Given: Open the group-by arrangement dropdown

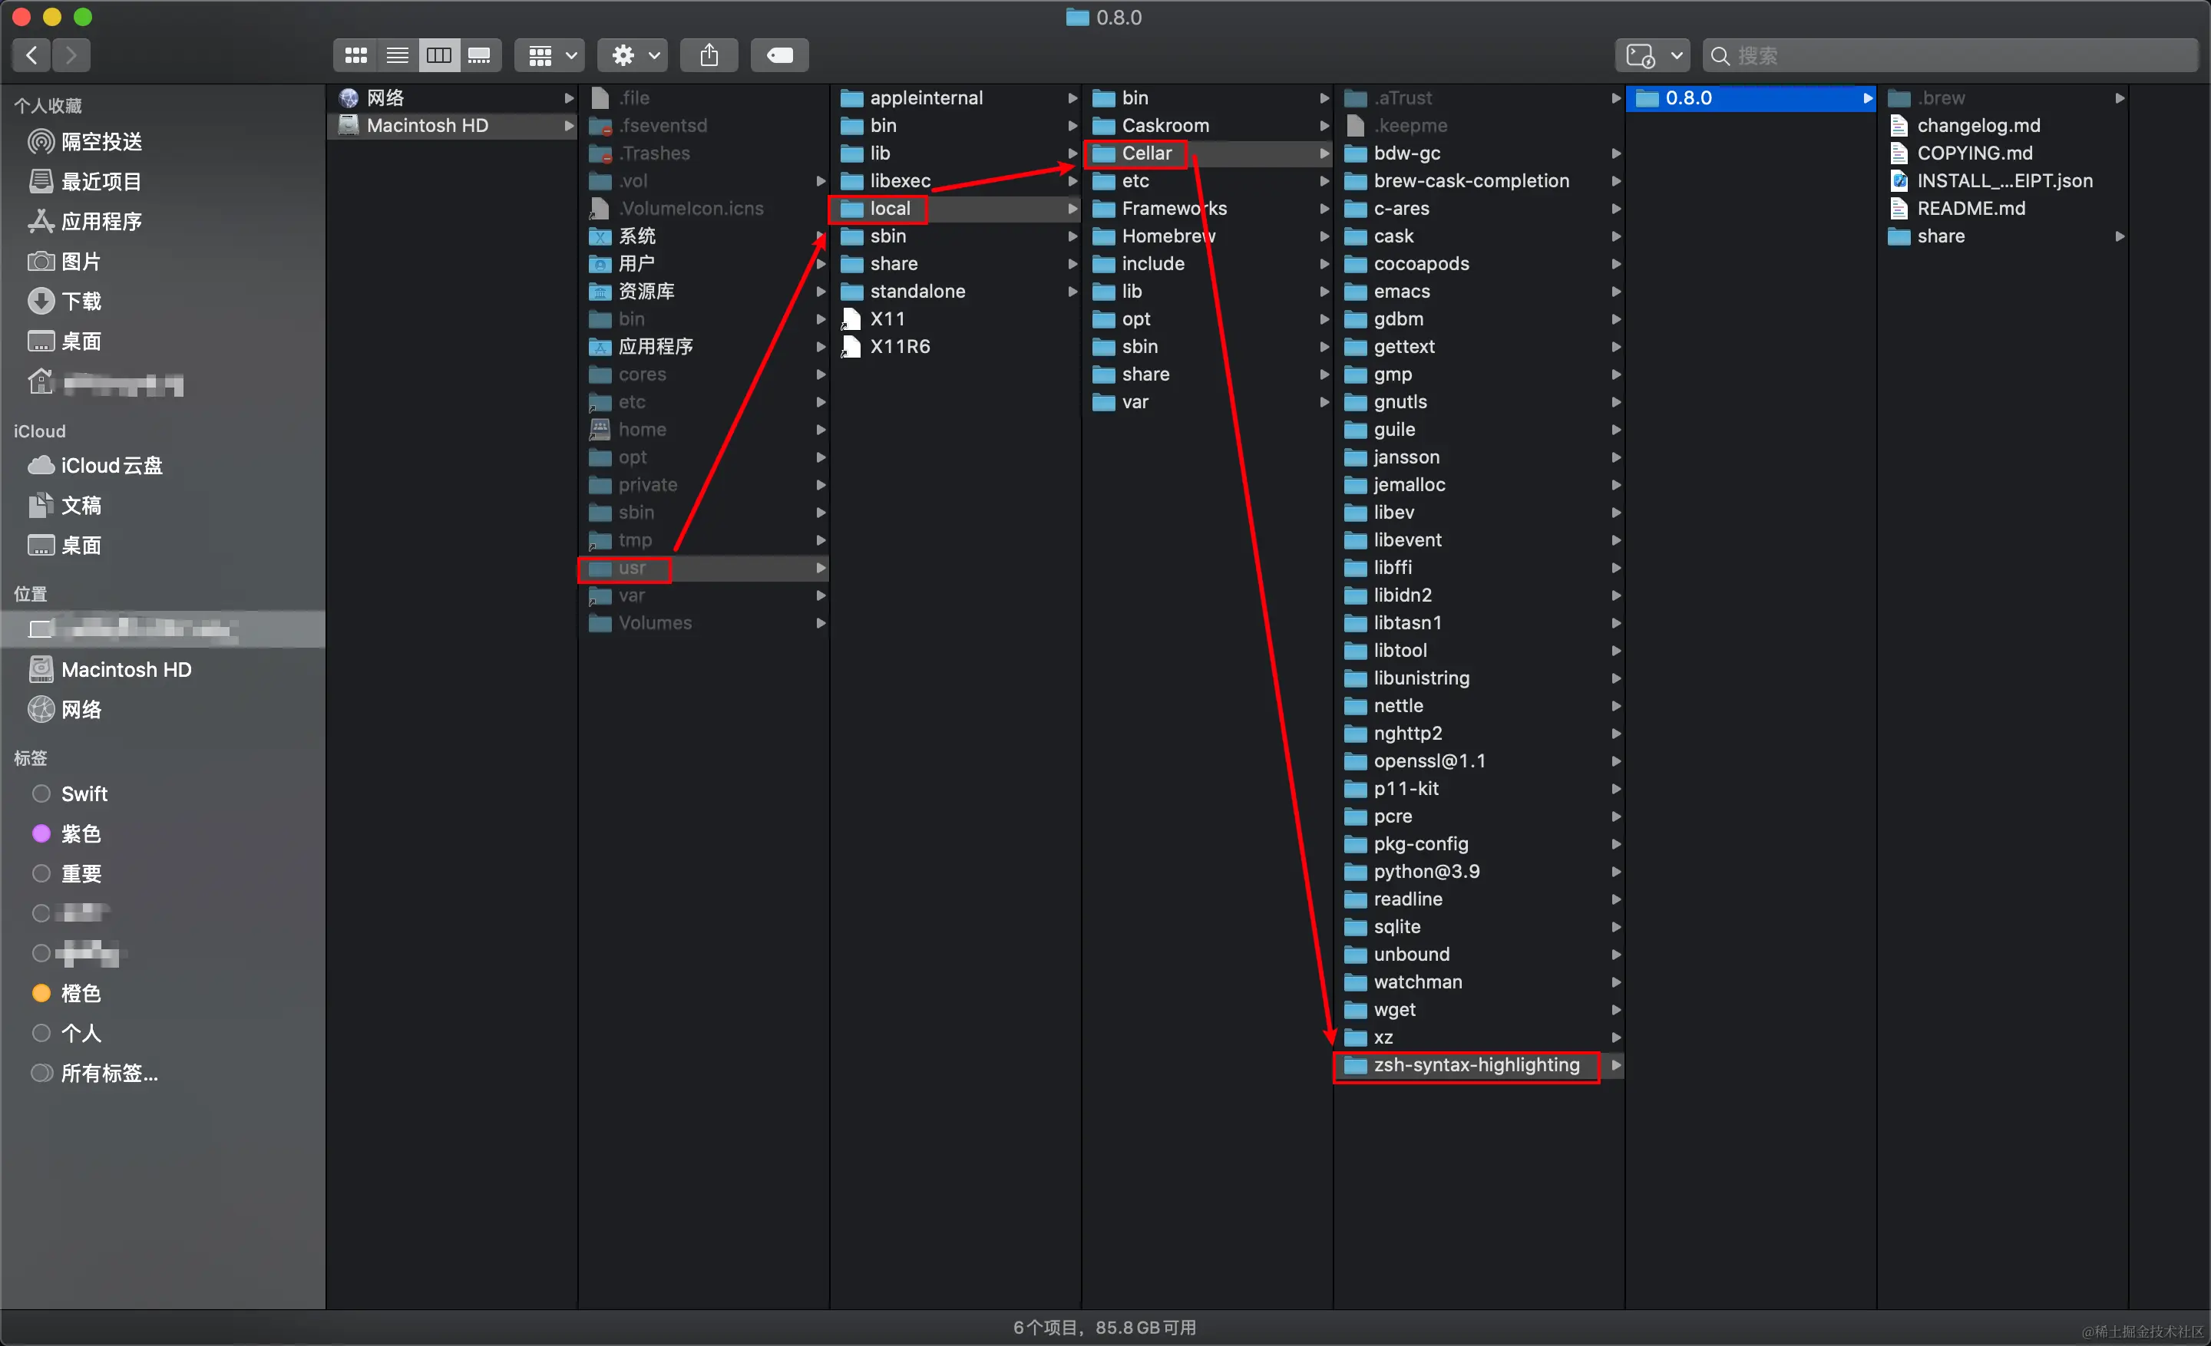Looking at the screenshot, I should pos(551,55).
